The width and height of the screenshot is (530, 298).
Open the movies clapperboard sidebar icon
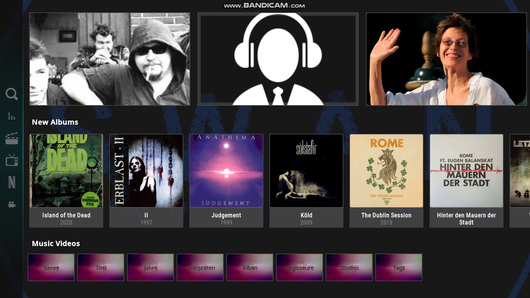[12, 138]
